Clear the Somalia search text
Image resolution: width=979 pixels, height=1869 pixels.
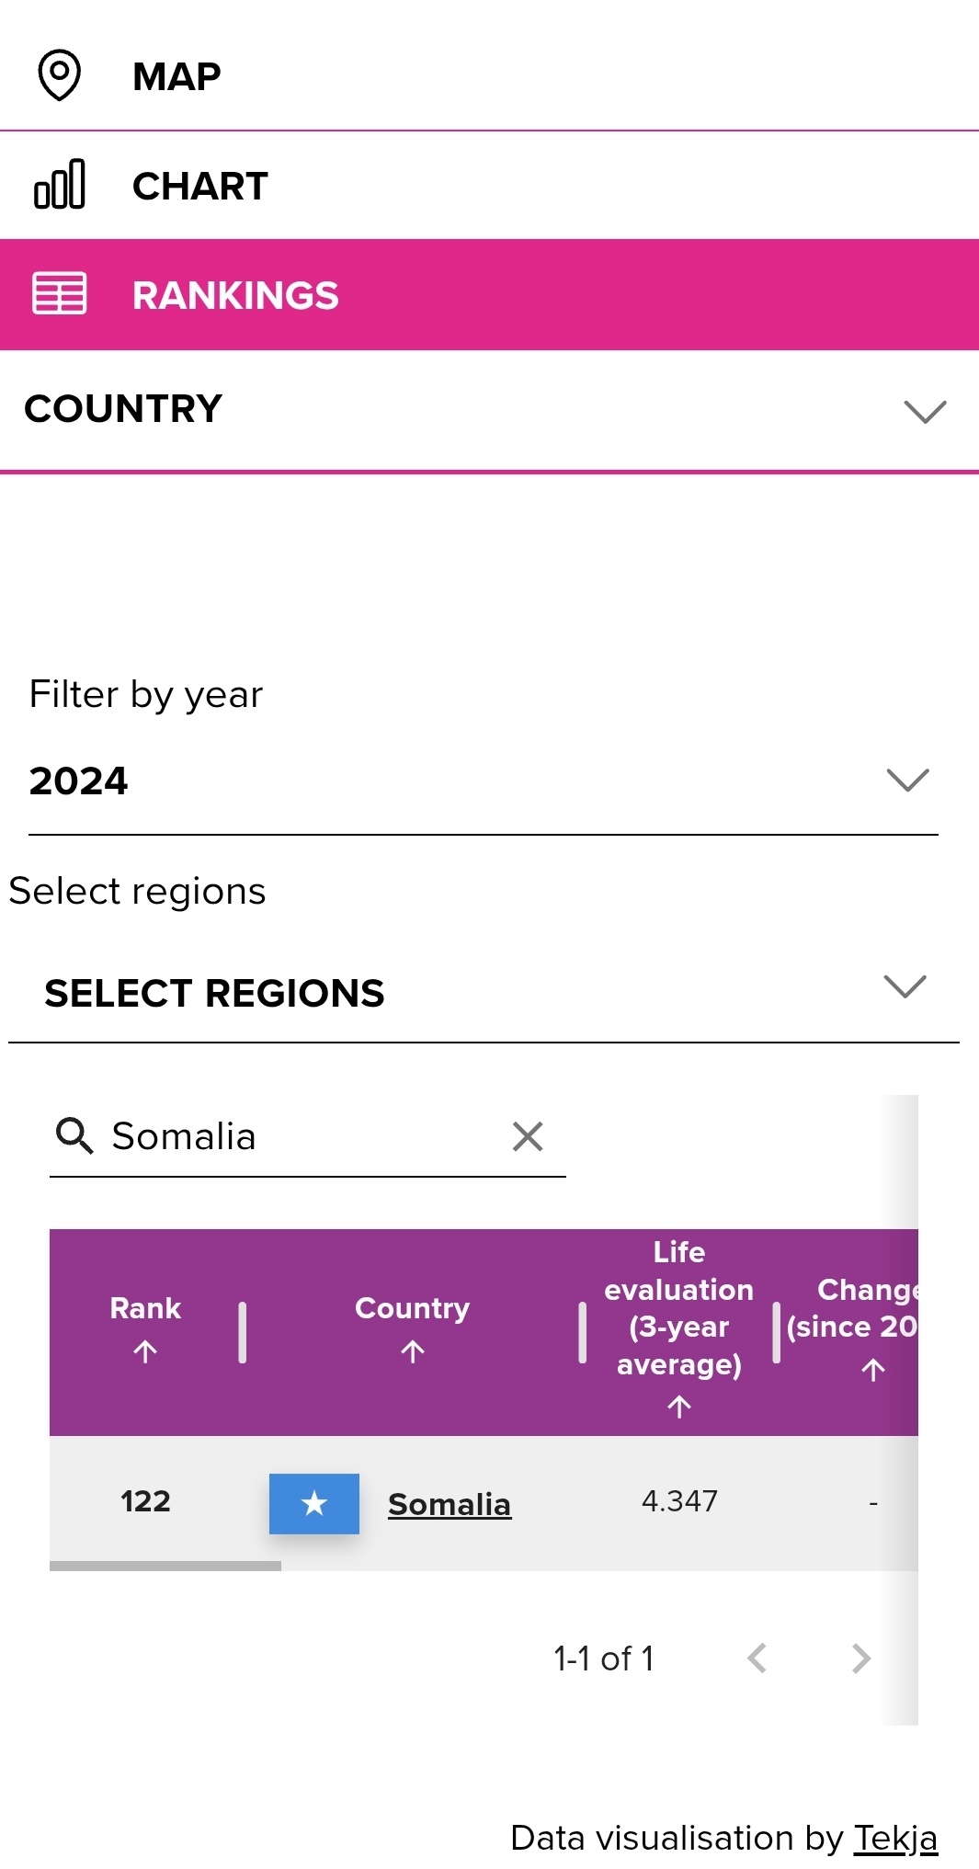(528, 1136)
